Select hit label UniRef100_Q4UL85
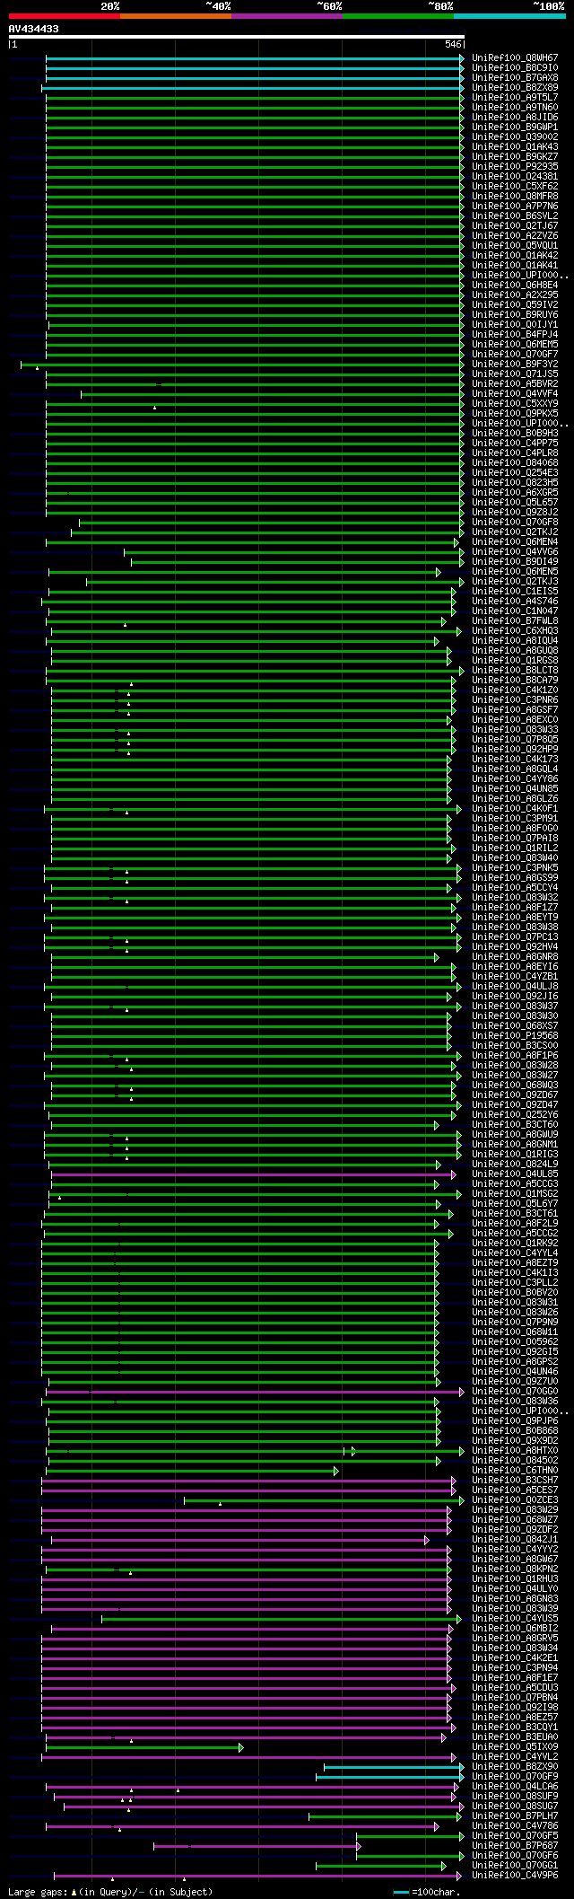The image size is (574, 1899). (x=515, y=1174)
